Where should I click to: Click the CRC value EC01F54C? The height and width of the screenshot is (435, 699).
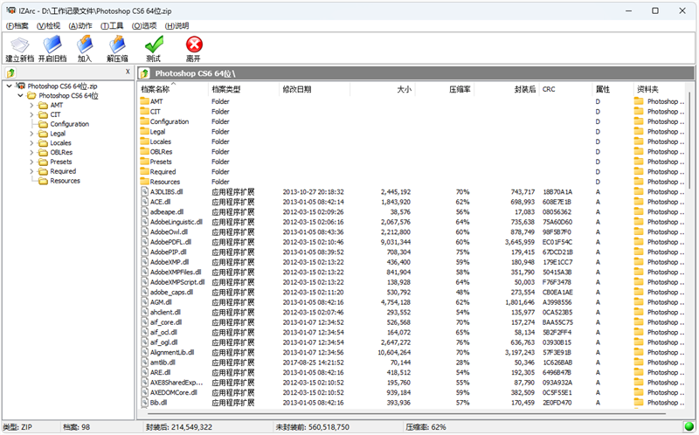click(557, 242)
